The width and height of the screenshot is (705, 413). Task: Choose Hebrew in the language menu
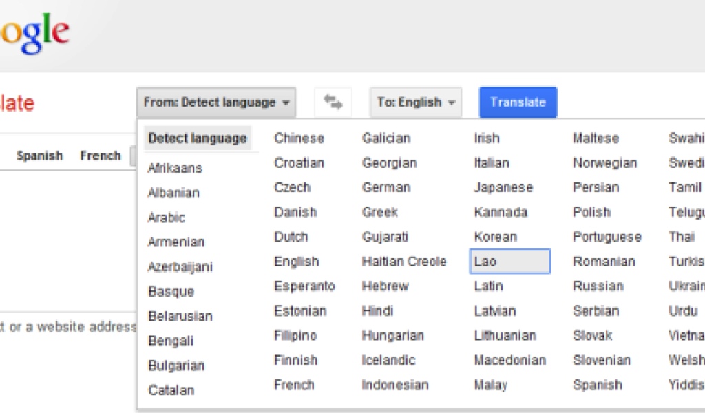pyautogui.click(x=386, y=286)
